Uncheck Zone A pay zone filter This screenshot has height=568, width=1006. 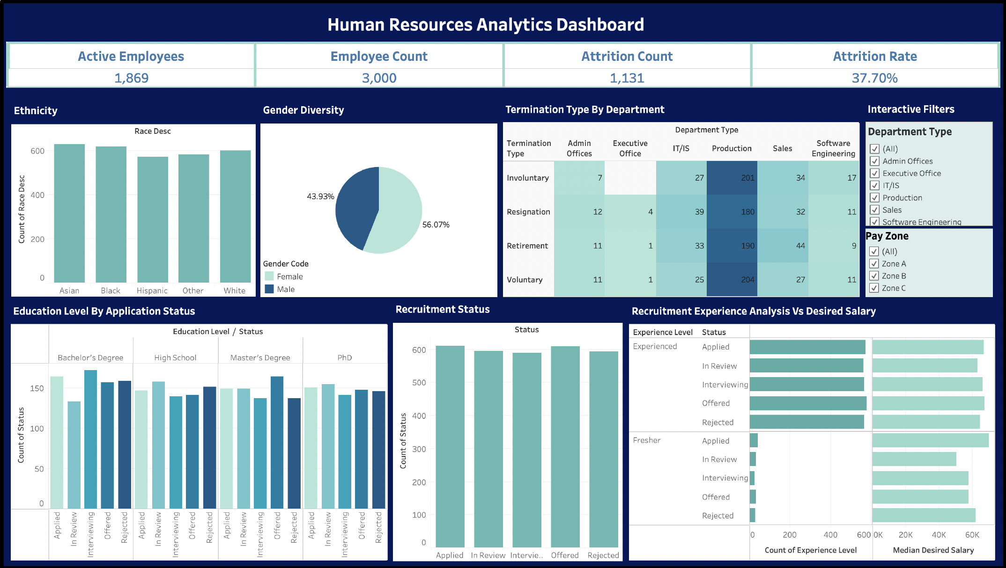coord(874,263)
